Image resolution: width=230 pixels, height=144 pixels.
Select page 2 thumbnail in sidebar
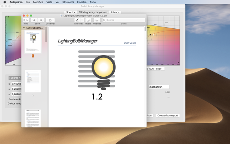[x=33, y=81]
